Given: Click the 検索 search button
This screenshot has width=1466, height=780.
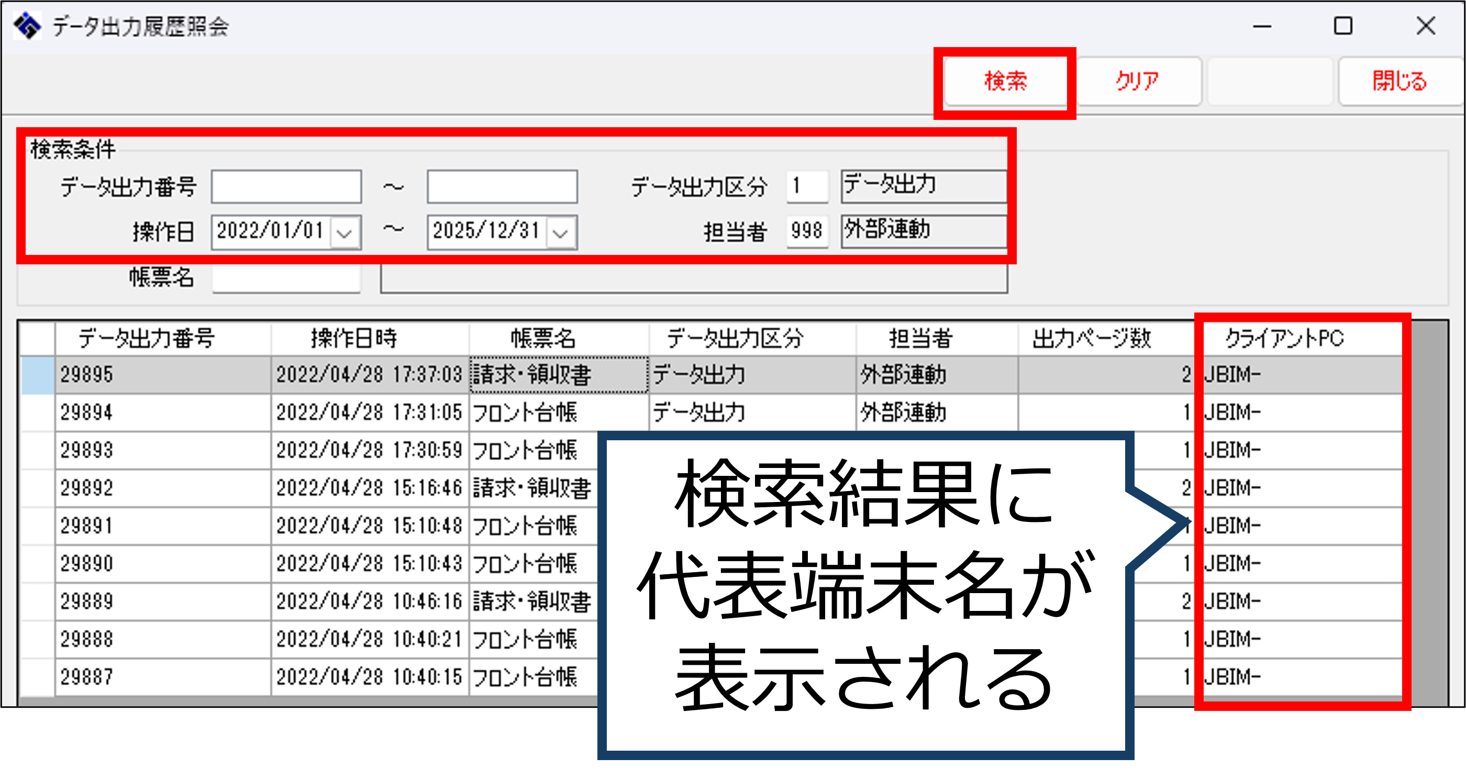Looking at the screenshot, I should 1005,81.
